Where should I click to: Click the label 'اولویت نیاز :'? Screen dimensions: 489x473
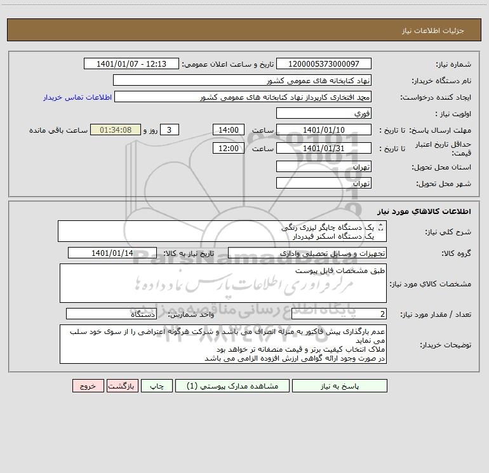click(453, 114)
